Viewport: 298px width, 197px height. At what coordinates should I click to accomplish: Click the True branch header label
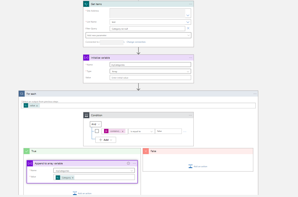[34, 151]
